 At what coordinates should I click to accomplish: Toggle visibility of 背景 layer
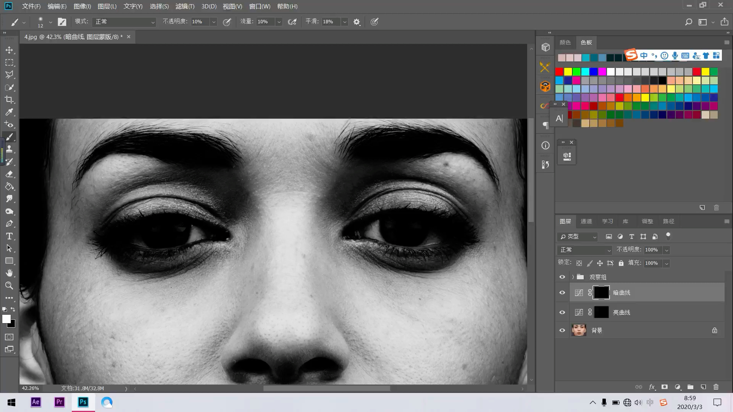562,330
